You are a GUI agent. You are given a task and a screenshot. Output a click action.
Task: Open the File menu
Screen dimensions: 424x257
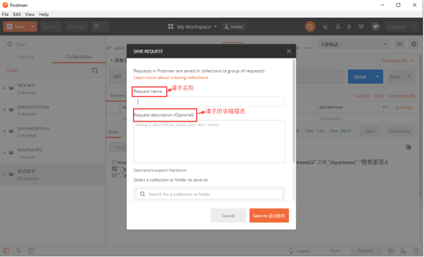tap(5, 14)
